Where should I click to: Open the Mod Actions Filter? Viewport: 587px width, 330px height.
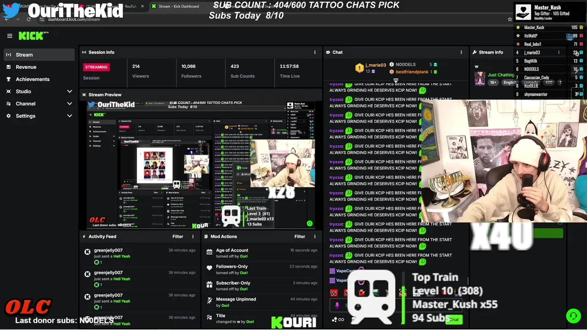(299, 236)
